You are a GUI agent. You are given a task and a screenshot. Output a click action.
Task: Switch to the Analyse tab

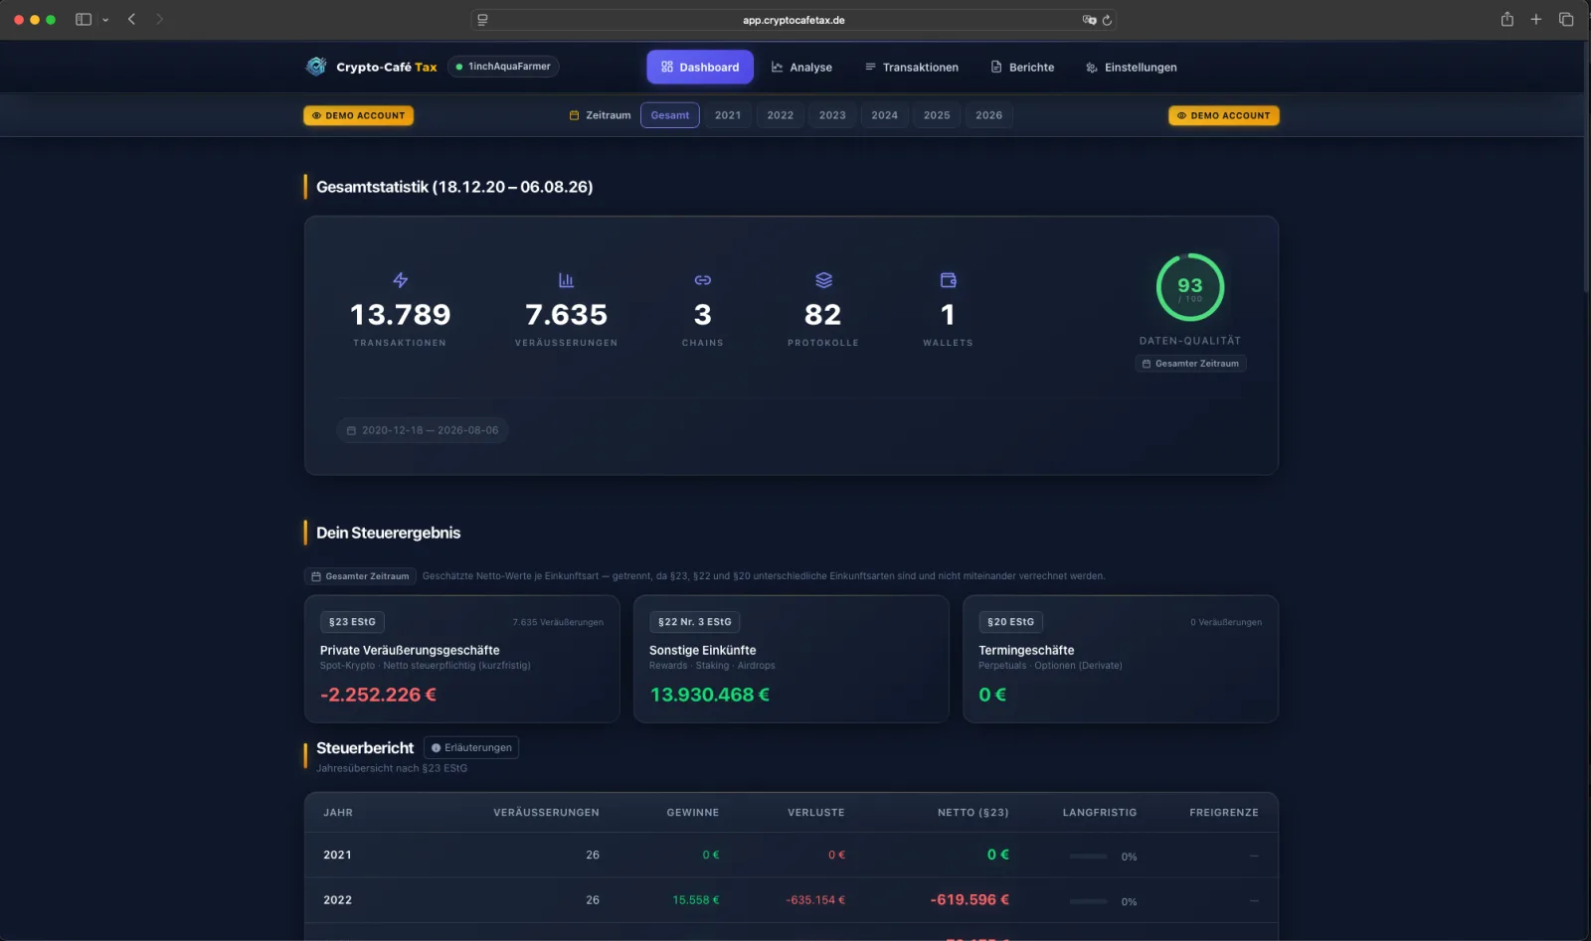pos(801,67)
